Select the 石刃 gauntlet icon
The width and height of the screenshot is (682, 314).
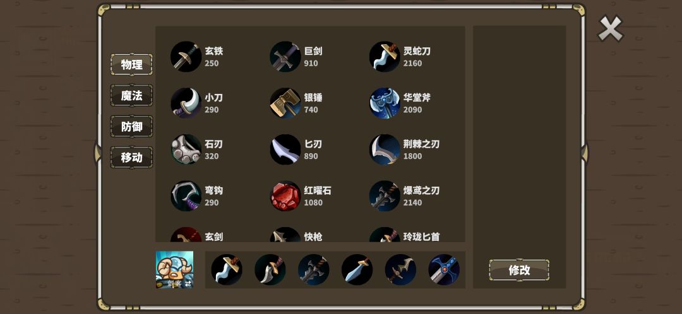pyautogui.click(x=186, y=149)
